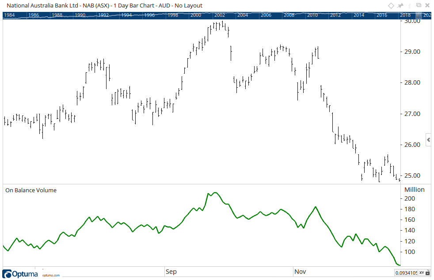Select the chart title National Australia Bank Ltd
This screenshot has width=434, height=280.
pyautogui.click(x=42, y=6)
